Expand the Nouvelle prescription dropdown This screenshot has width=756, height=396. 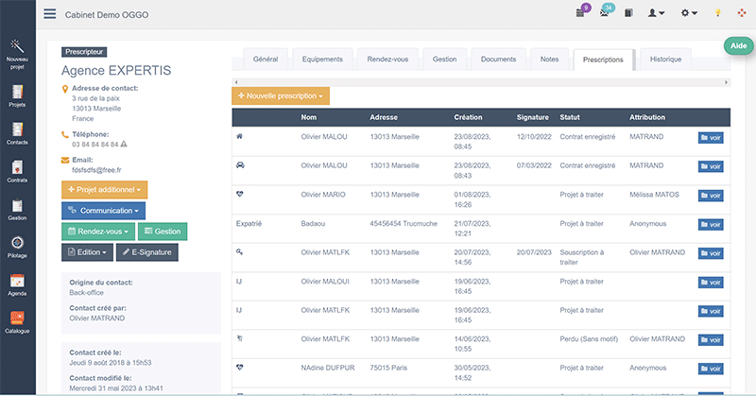[x=281, y=96]
